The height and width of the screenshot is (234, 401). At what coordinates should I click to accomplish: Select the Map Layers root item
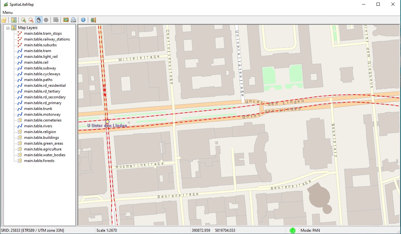[x=28, y=28]
